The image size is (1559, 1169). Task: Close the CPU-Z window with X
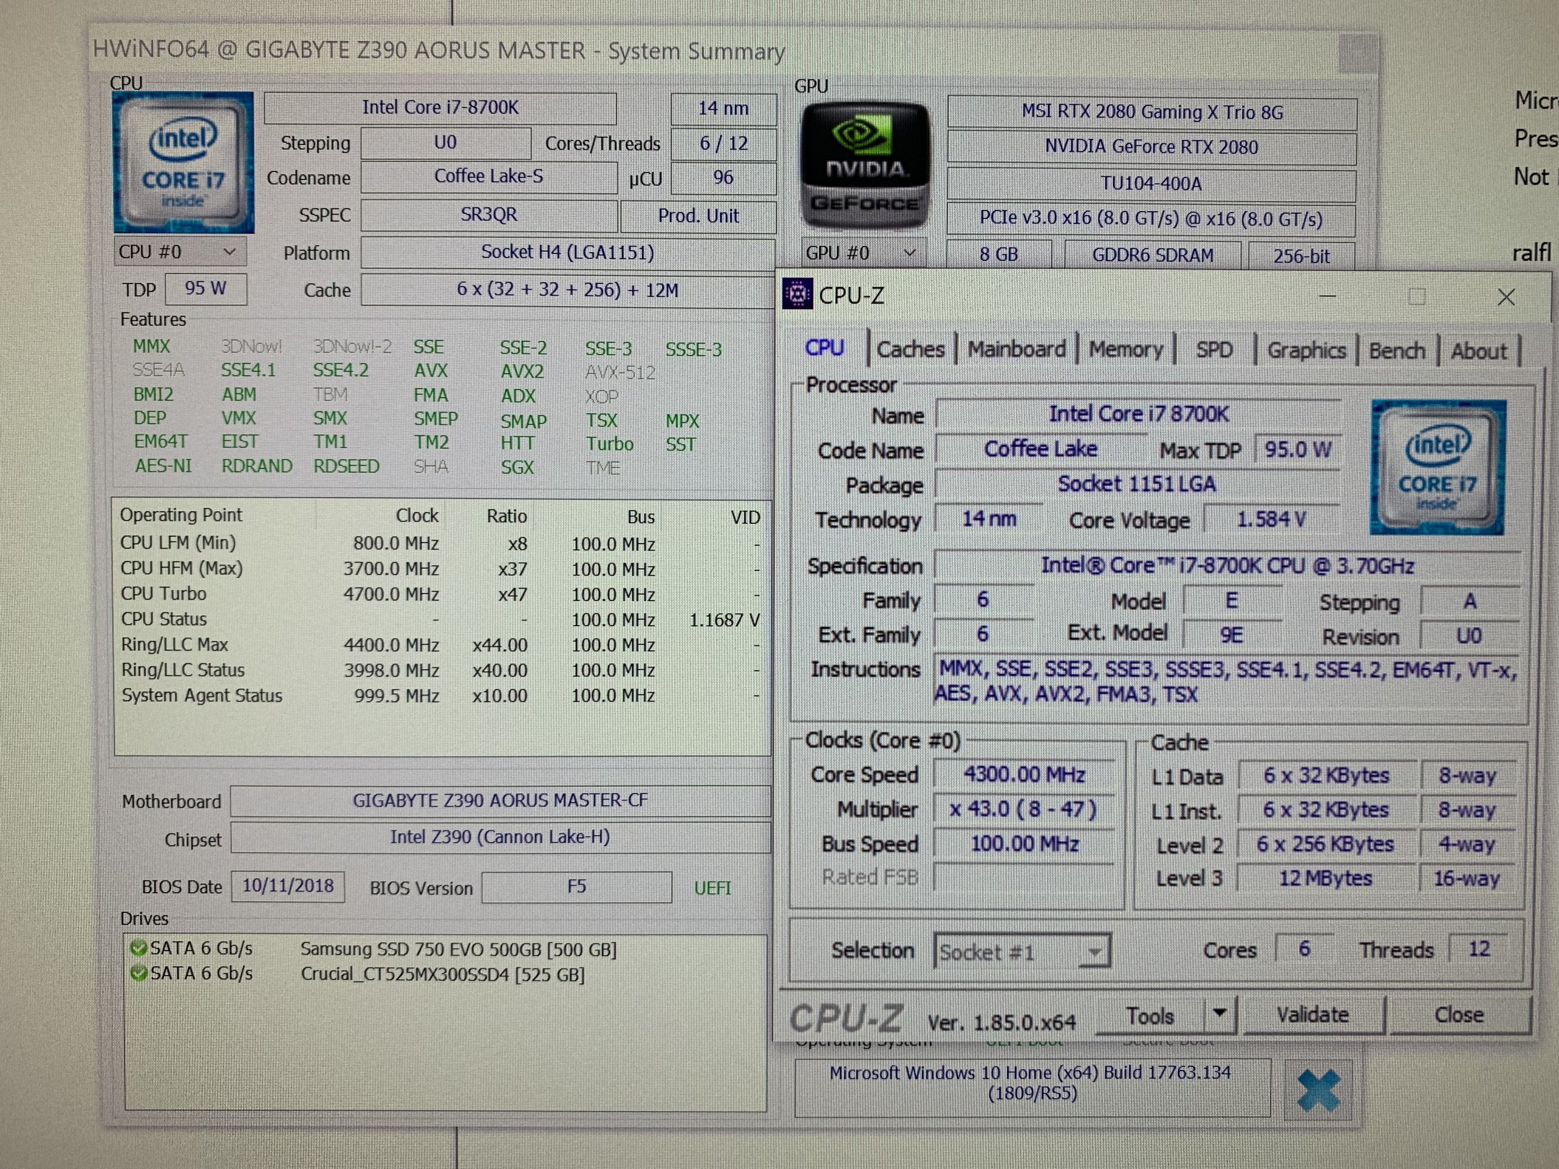(1505, 298)
